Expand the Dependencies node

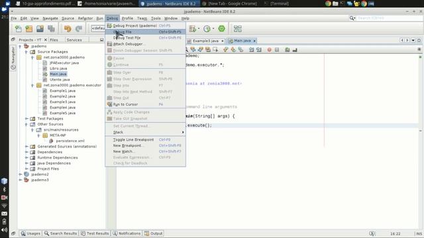(26, 152)
